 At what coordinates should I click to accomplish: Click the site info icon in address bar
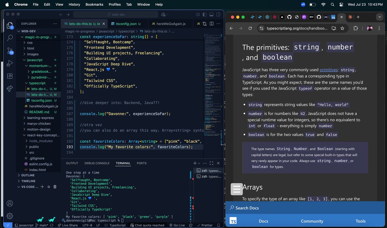[262, 28]
